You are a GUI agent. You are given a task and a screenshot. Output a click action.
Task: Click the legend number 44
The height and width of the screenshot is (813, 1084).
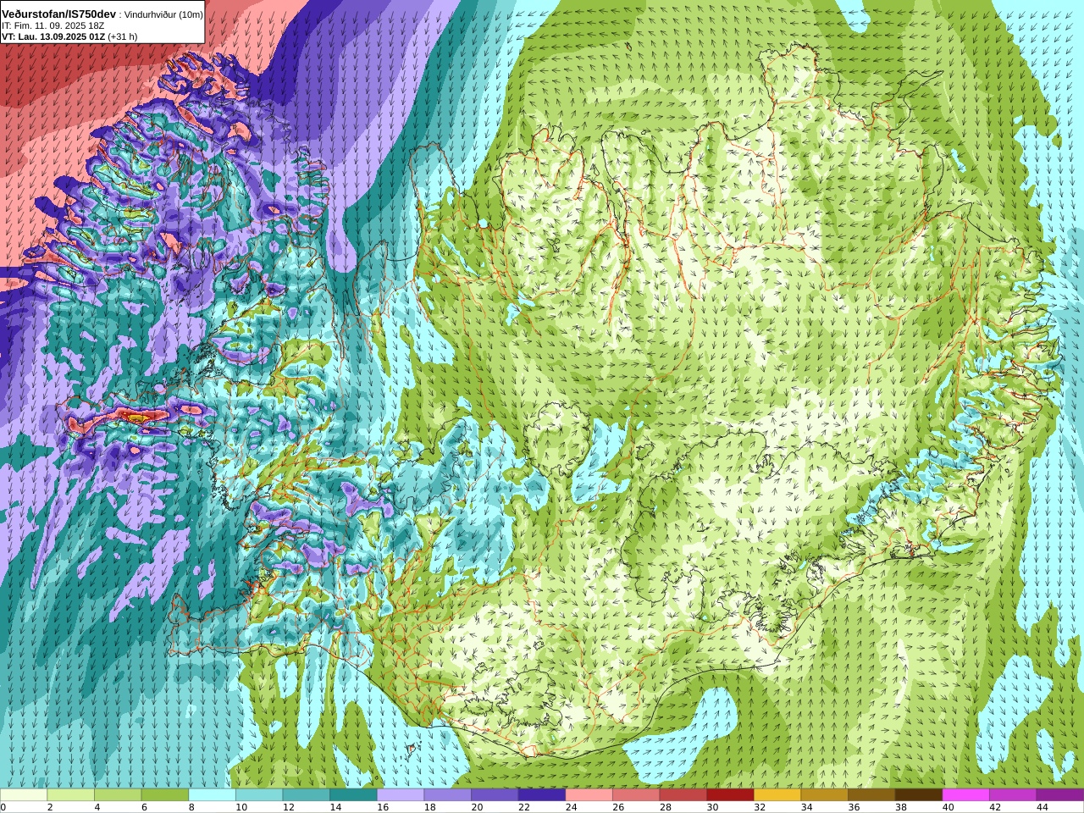pyautogui.click(x=1042, y=807)
